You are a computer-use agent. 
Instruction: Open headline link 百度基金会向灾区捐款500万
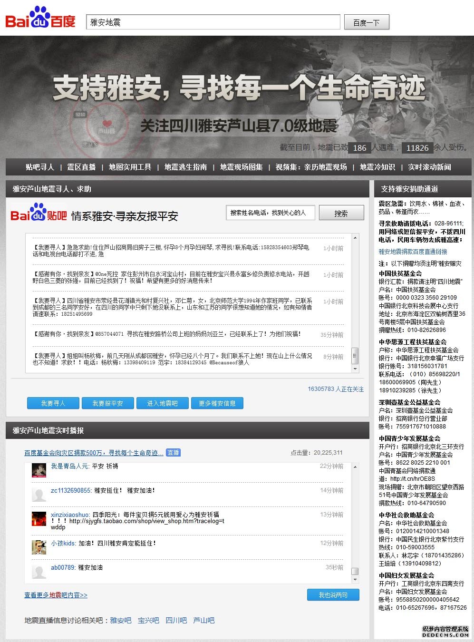[94, 453]
